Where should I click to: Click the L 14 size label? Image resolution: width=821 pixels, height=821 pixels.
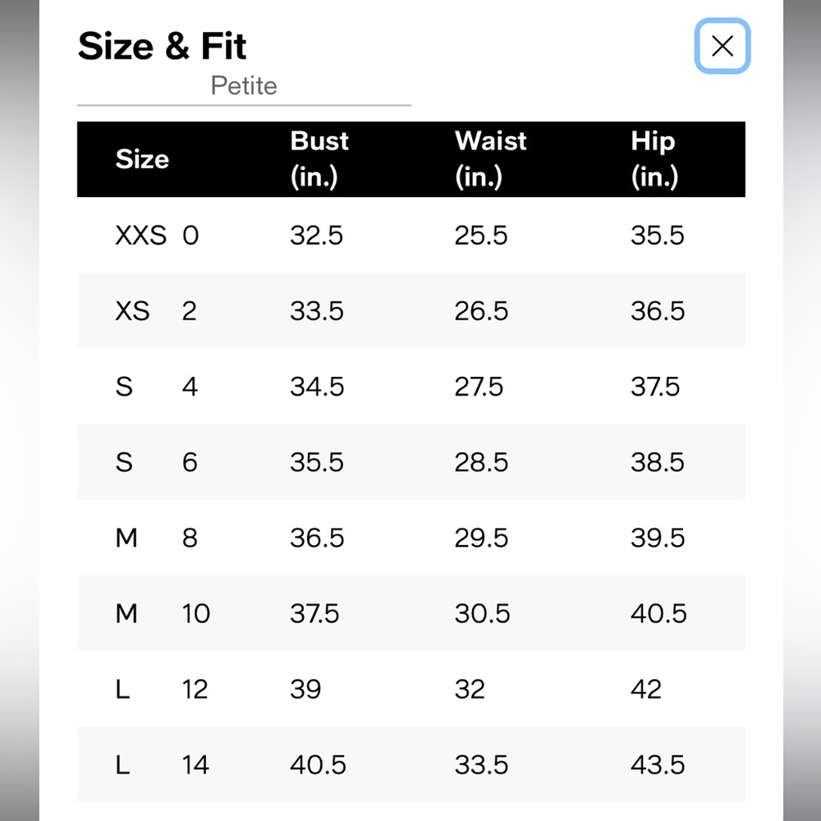click(x=161, y=765)
